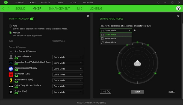Click the AssassinsCreedOdyssey Ubisoft icon
183x105 pixels.
pos(11,69)
